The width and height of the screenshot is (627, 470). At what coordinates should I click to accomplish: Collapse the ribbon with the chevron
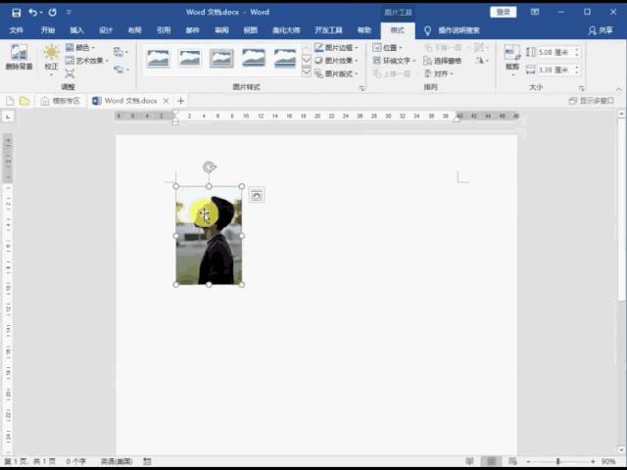pos(618,89)
